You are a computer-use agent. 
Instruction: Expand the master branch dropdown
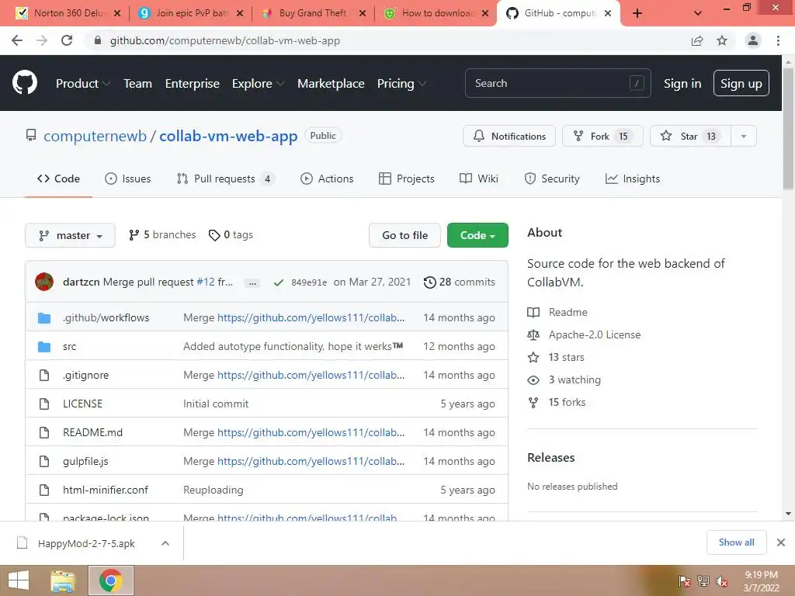click(70, 235)
